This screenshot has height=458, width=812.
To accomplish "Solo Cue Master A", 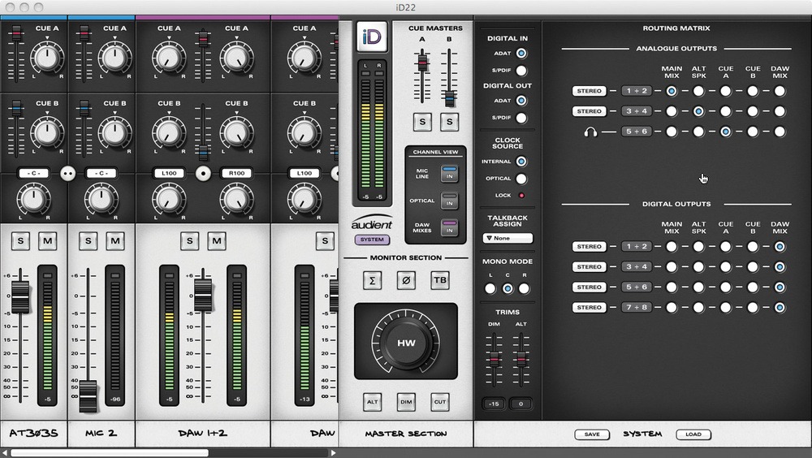I will pos(422,122).
